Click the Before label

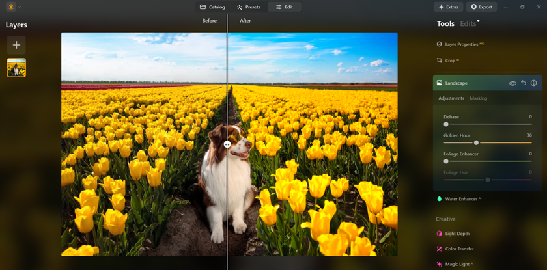(209, 21)
